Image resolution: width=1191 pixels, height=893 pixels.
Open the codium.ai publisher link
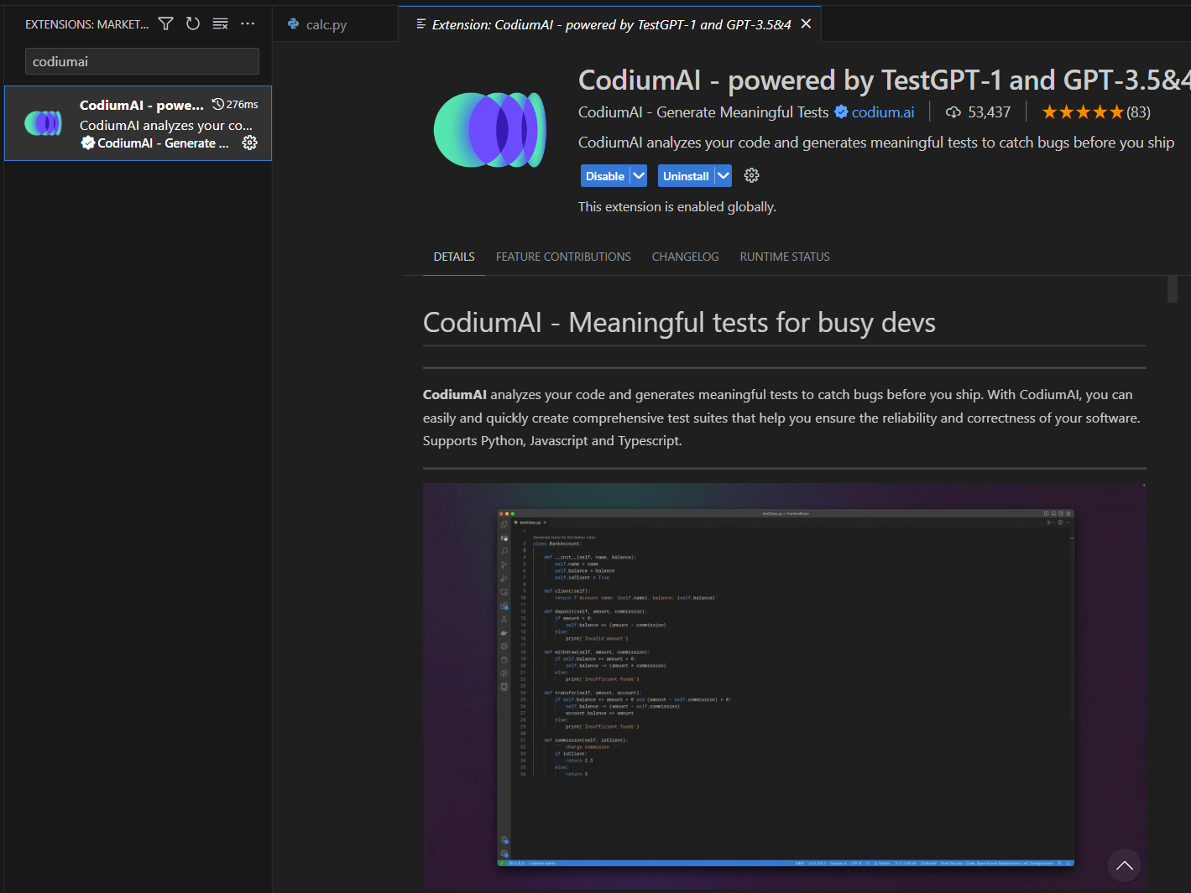pyautogui.click(x=883, y=112)
